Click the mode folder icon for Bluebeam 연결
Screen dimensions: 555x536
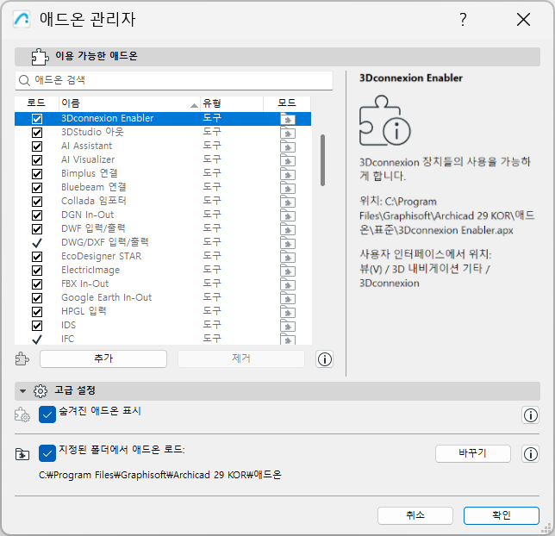pos(288,188)
